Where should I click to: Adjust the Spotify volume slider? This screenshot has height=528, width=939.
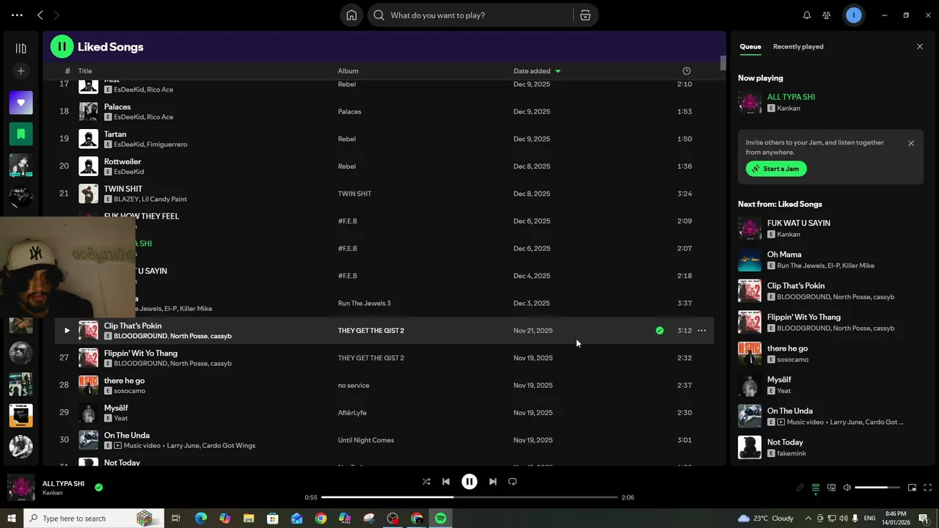point(877,488)
